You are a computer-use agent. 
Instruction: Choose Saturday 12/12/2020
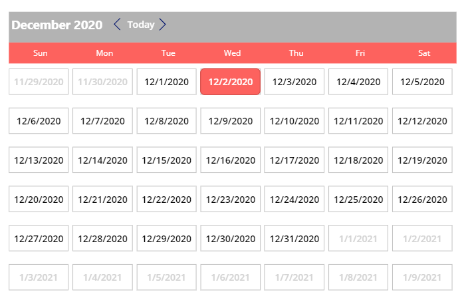(x=422, y=121)
